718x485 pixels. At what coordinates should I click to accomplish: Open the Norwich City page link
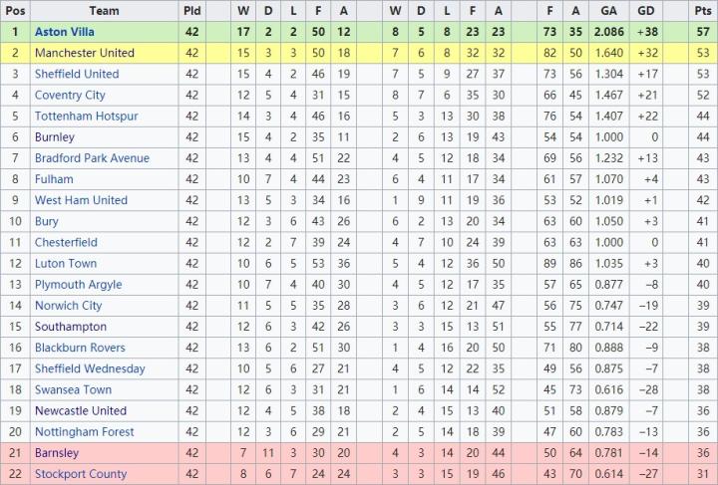[x=68, y=306]
